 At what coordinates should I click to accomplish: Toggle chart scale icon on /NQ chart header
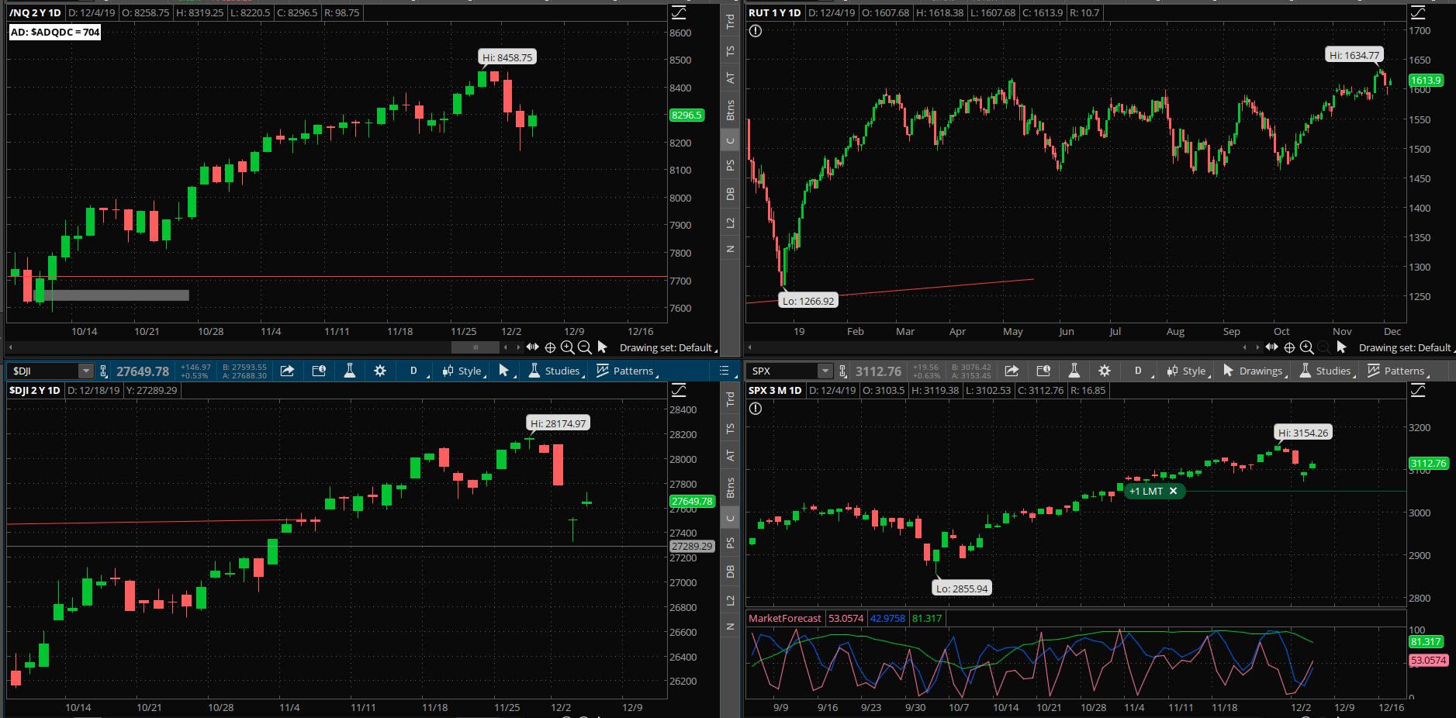(x=679, y=12)
